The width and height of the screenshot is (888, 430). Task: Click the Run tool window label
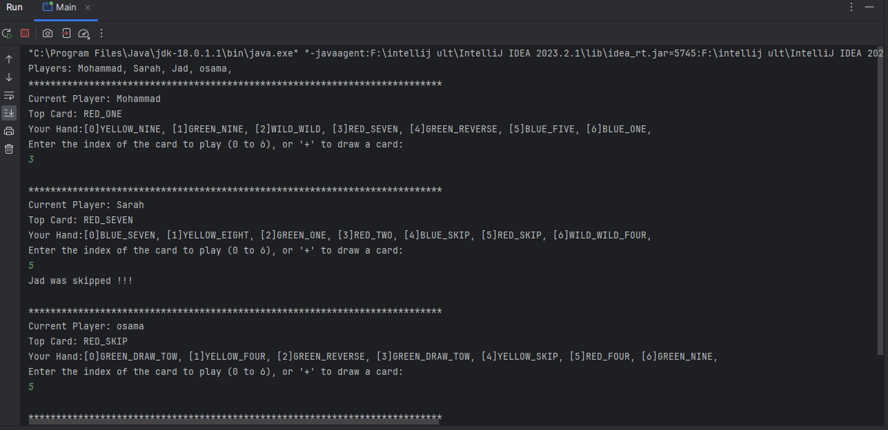coord(14,8)
